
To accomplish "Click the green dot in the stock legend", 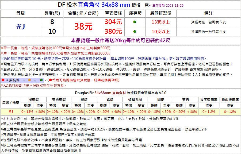I will (x=41, y=80).
